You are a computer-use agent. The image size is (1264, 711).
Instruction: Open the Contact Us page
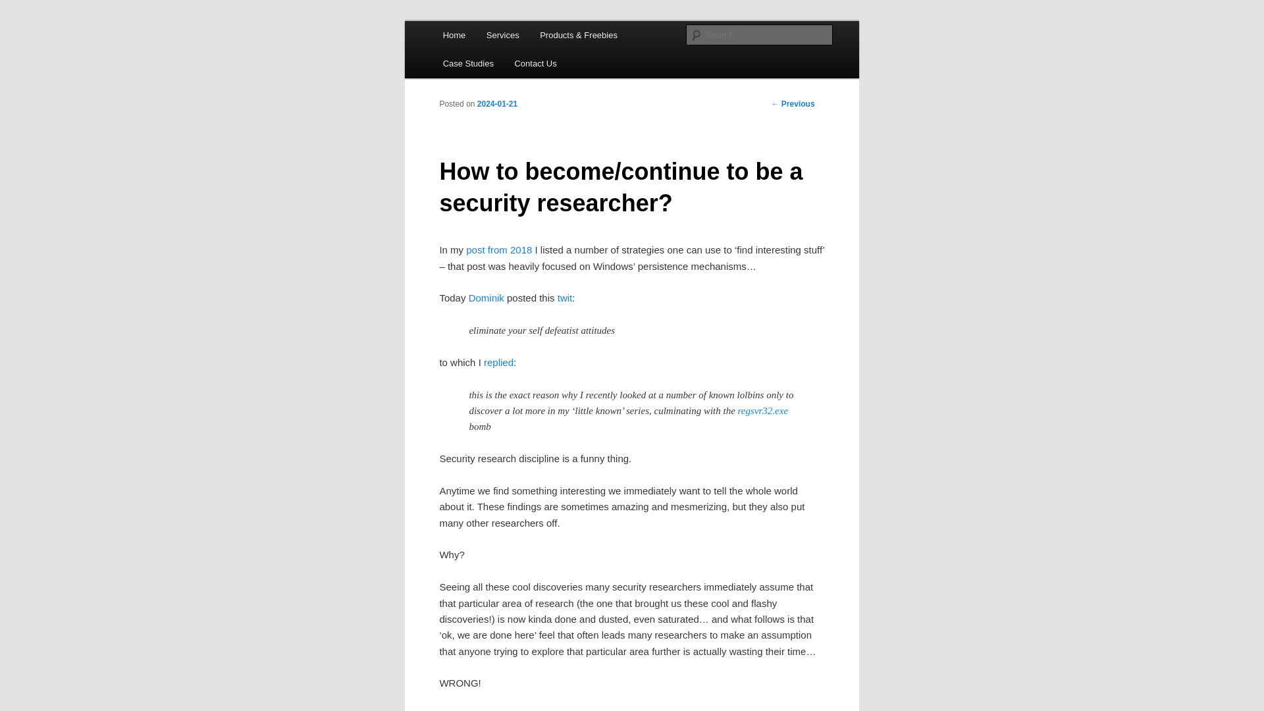(536, 63)
